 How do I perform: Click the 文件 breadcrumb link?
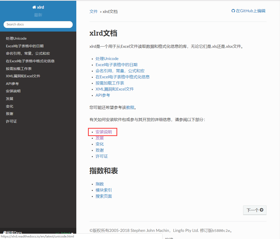tap(94, 12)
